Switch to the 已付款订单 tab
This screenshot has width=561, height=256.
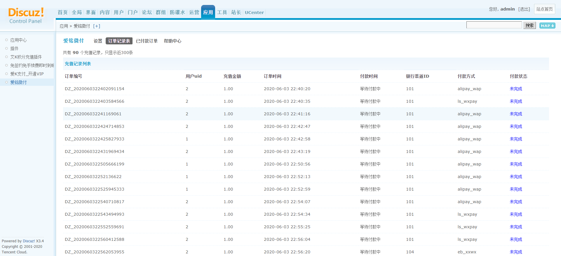click(147, 41)
